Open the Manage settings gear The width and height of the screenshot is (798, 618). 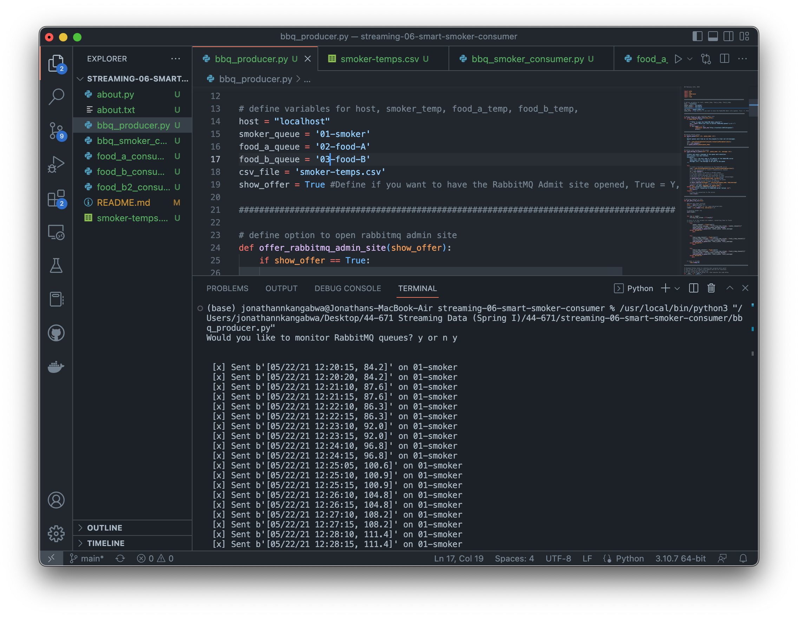pos(57,534)
